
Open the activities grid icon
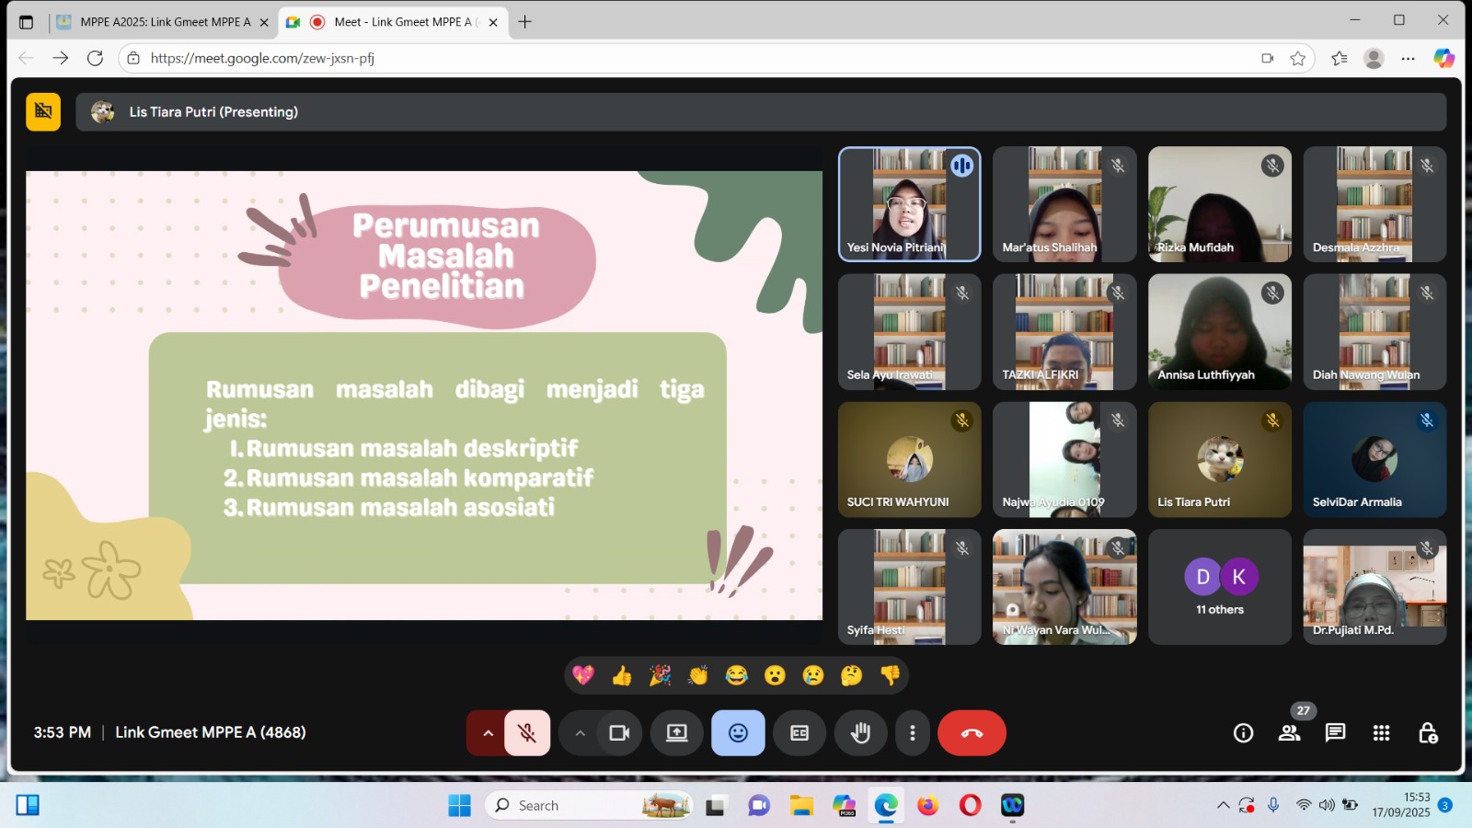pyautogui.click(x=1381, y=733)
